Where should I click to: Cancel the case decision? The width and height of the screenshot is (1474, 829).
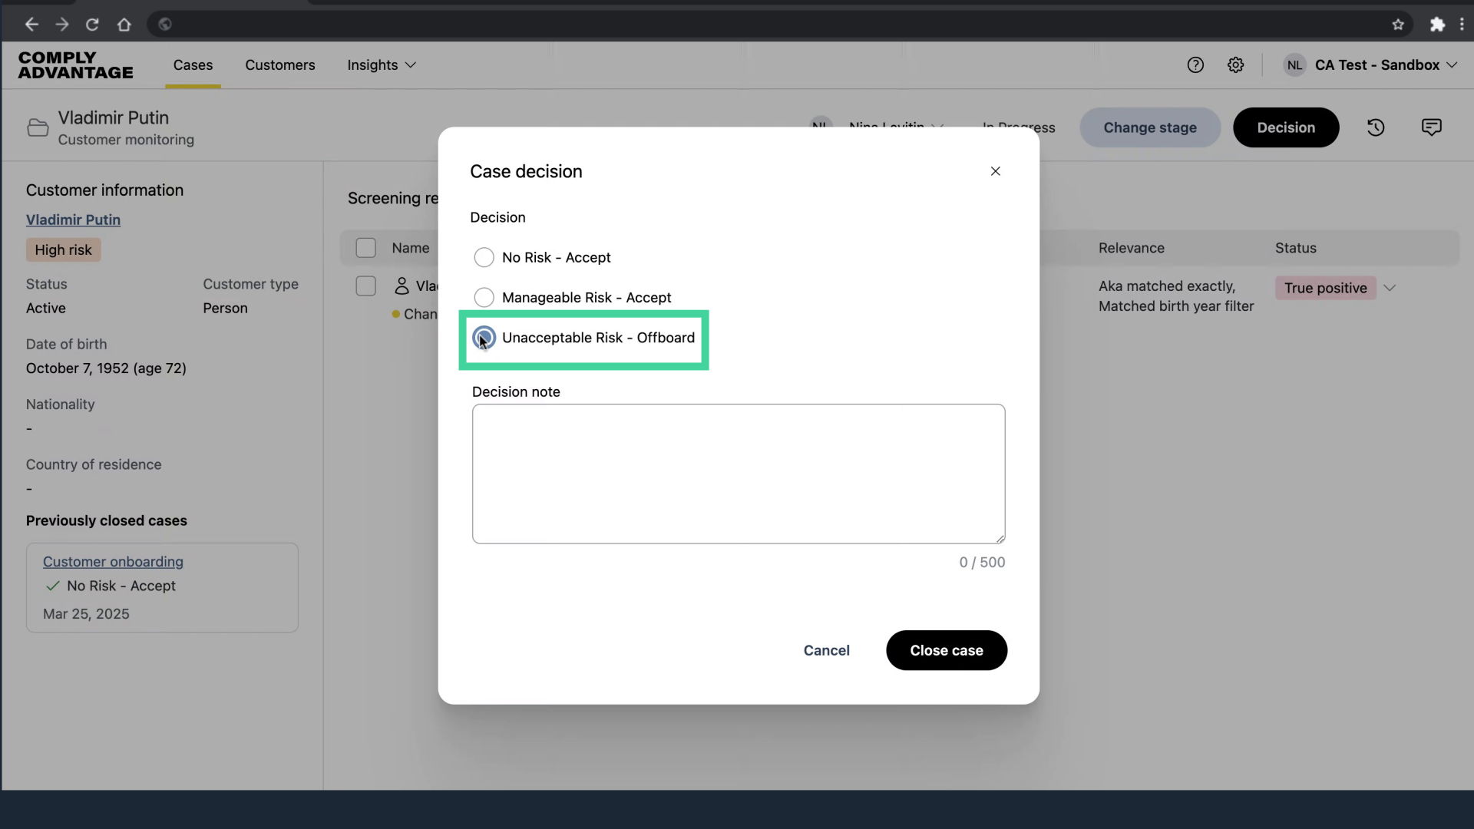[x=826, y=651]
